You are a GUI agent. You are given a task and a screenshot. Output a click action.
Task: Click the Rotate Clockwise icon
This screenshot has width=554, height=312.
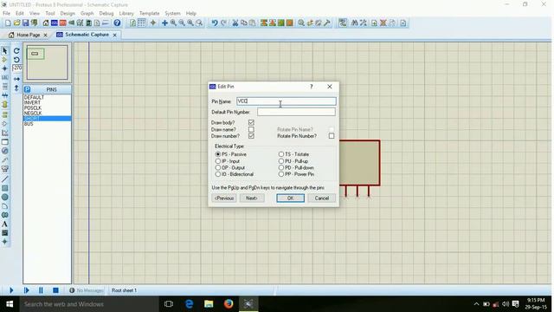16,51
